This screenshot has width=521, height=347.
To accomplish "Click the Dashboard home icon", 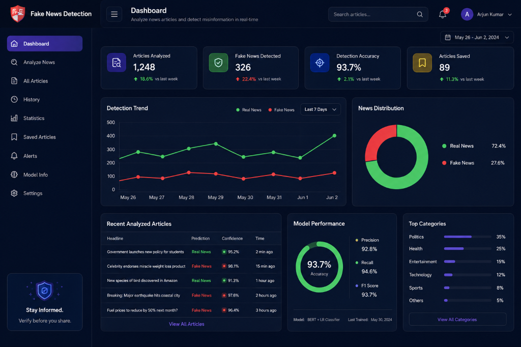I will 14,44.
